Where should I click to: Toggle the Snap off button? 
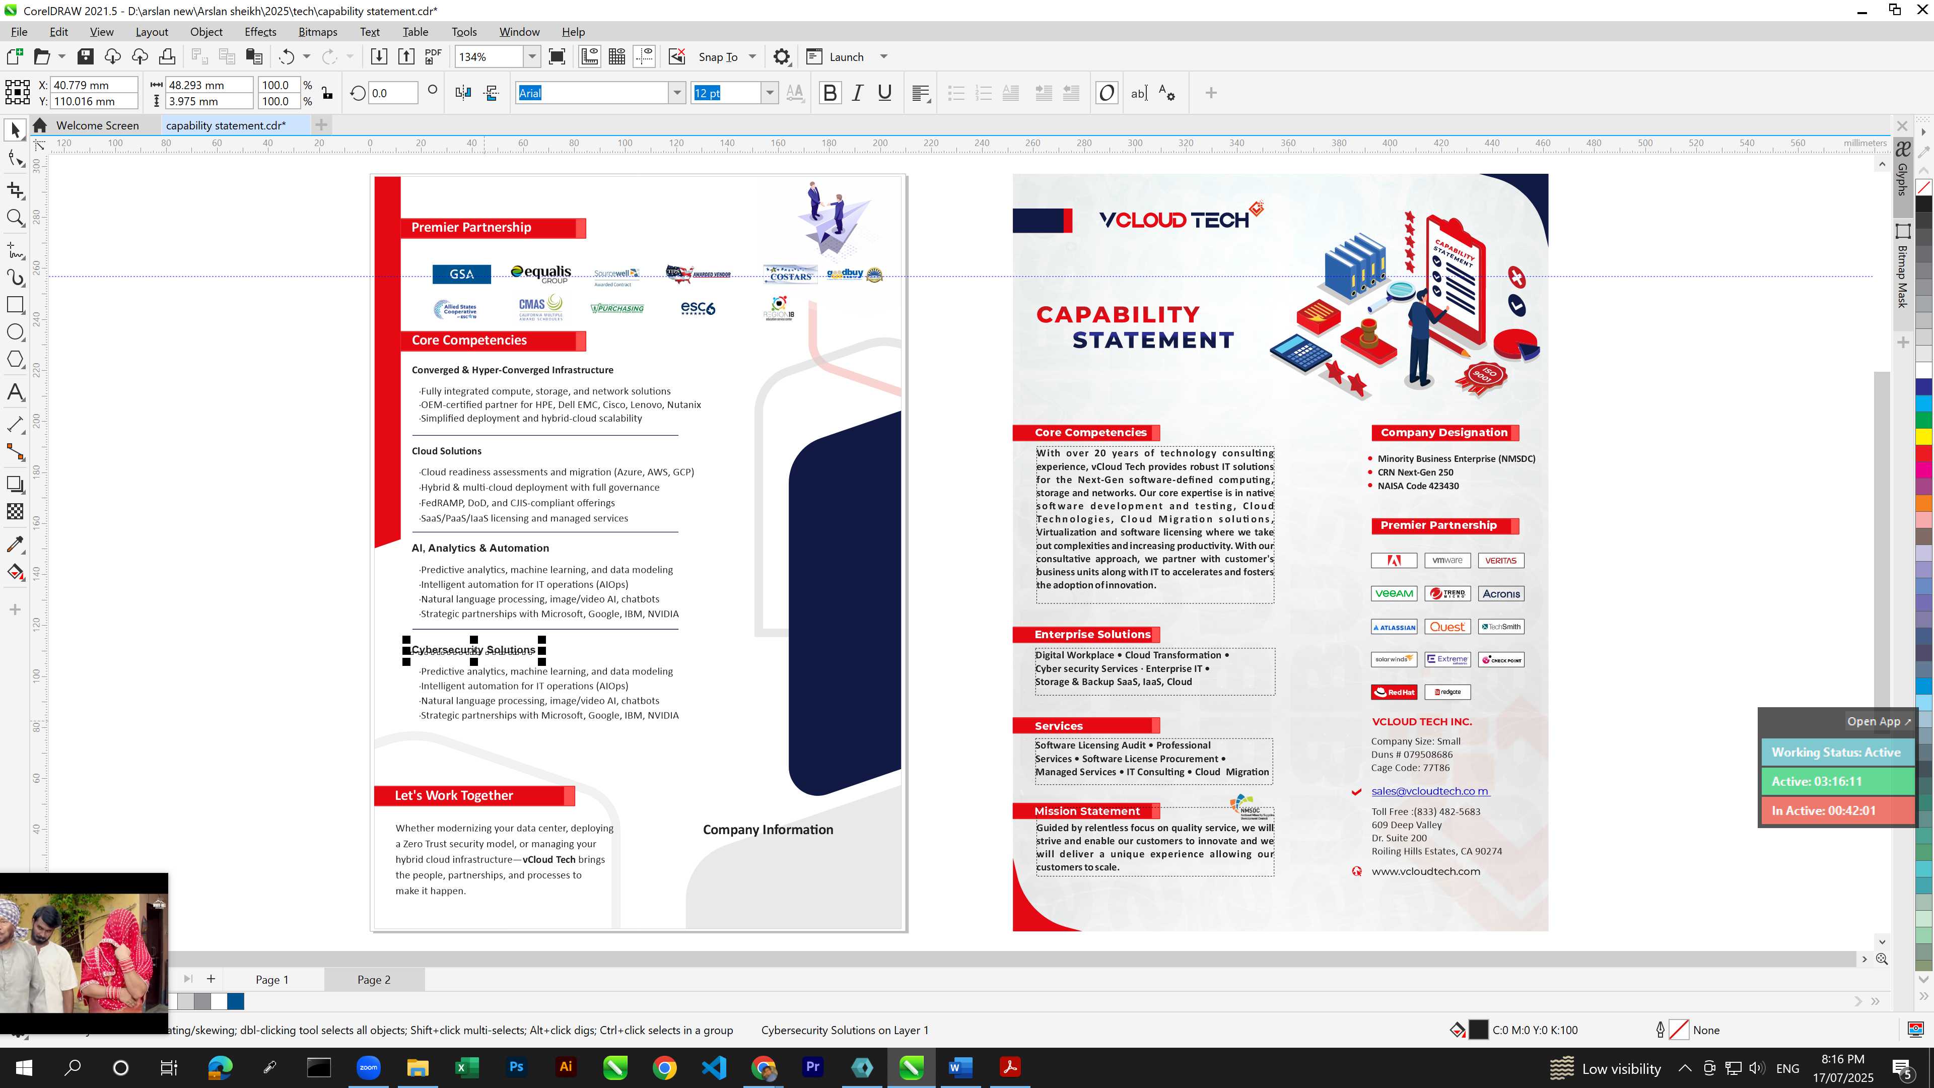click(677, 56)
